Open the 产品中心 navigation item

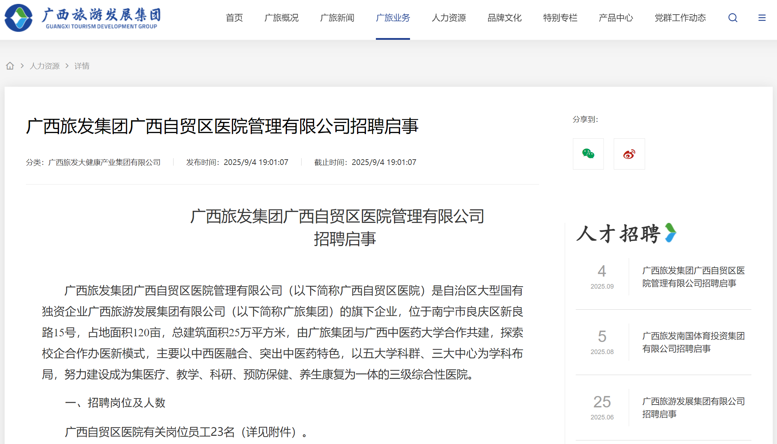pyautogui.click(x=616, y=18)
